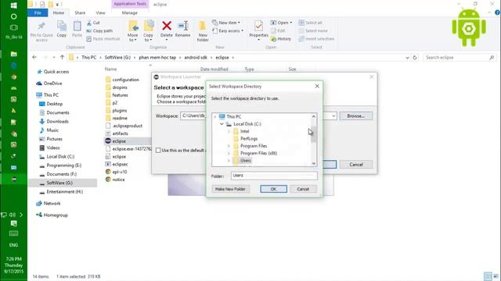Click Make New Folder button
501x281 pixels.
[x=230, y=189]
